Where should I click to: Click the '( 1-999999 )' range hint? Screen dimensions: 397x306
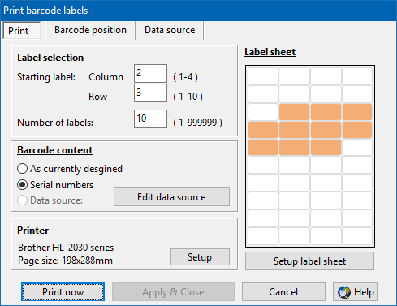(197, 123)
